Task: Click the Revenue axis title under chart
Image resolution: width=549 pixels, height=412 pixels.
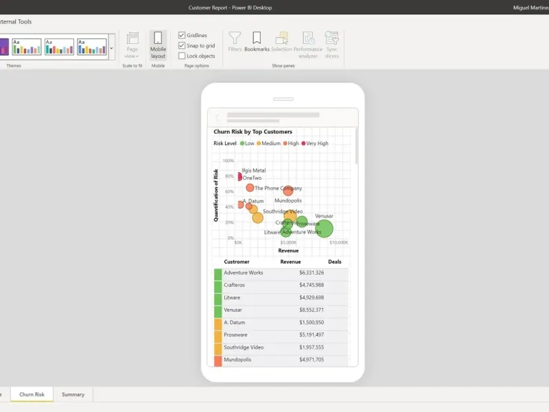Action: (288, 251)
